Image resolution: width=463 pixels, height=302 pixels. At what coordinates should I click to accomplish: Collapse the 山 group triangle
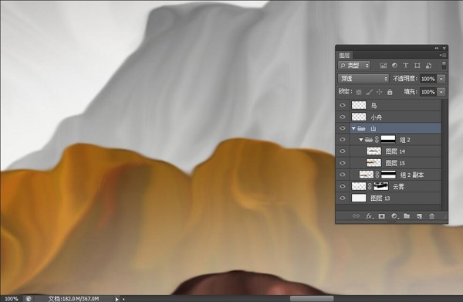pyautogui.click(x=353, y=128)
